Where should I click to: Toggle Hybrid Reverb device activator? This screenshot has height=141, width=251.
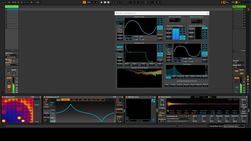click(159, 97)
